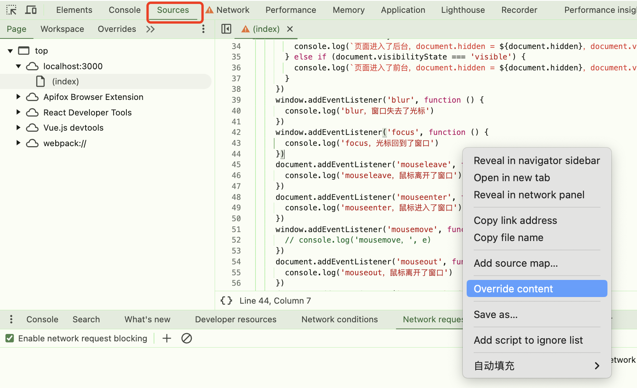
Task: Switch to the Console tab in top bar
Action: coord(124,10)
